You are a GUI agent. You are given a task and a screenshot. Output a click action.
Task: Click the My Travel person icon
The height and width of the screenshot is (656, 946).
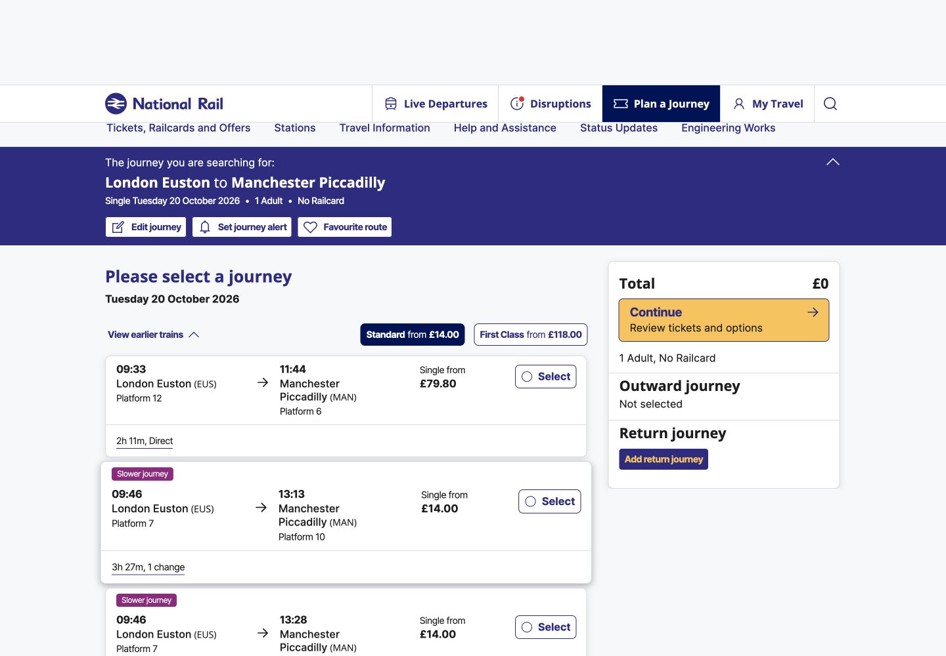(x=739, y=104)
